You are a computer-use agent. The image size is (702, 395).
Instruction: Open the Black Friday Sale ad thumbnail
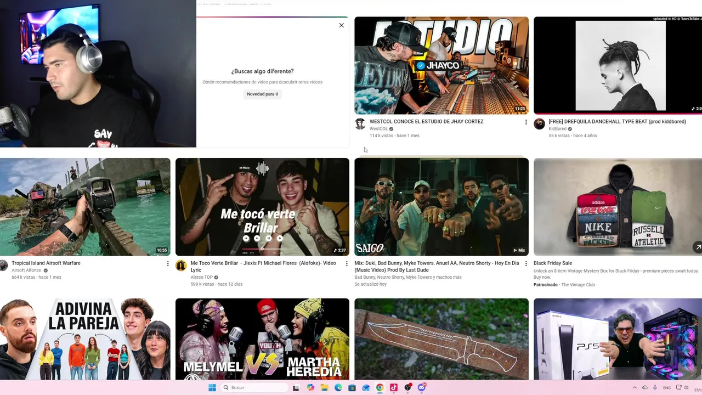tap(618, 207)
